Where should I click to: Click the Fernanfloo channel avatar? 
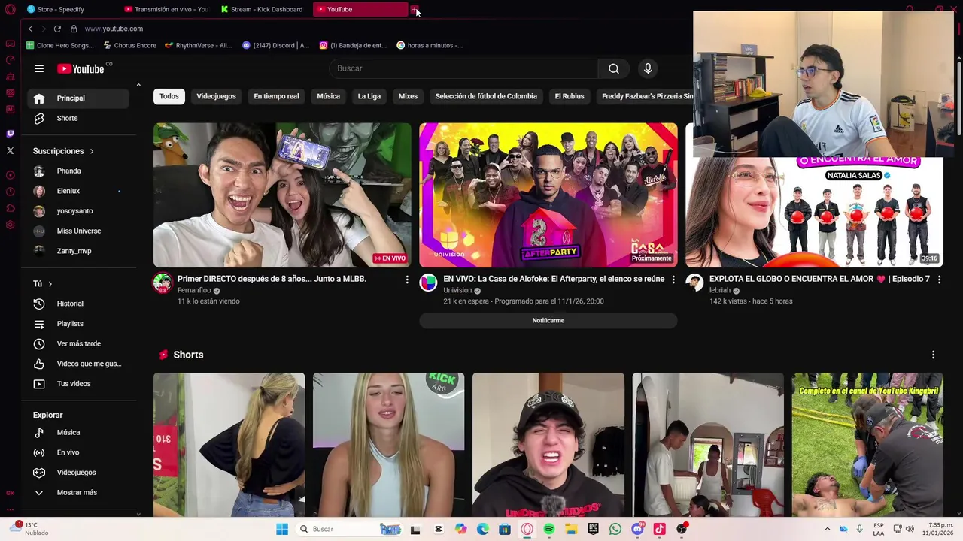point(163,283)
